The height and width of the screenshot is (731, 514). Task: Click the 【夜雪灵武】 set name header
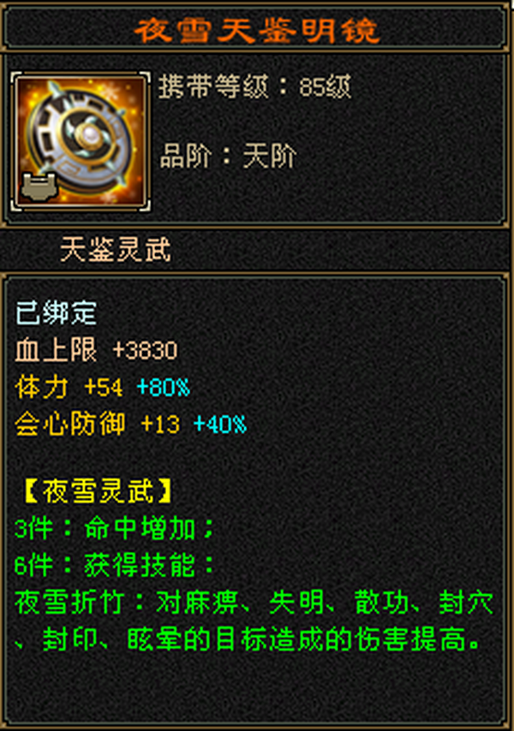click(98, 491)
